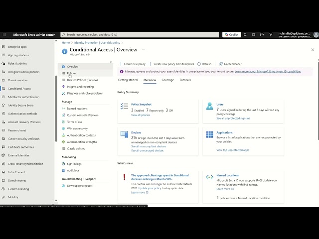
Task: Focus the Search resources search box
Action: [x=140, y=35]
